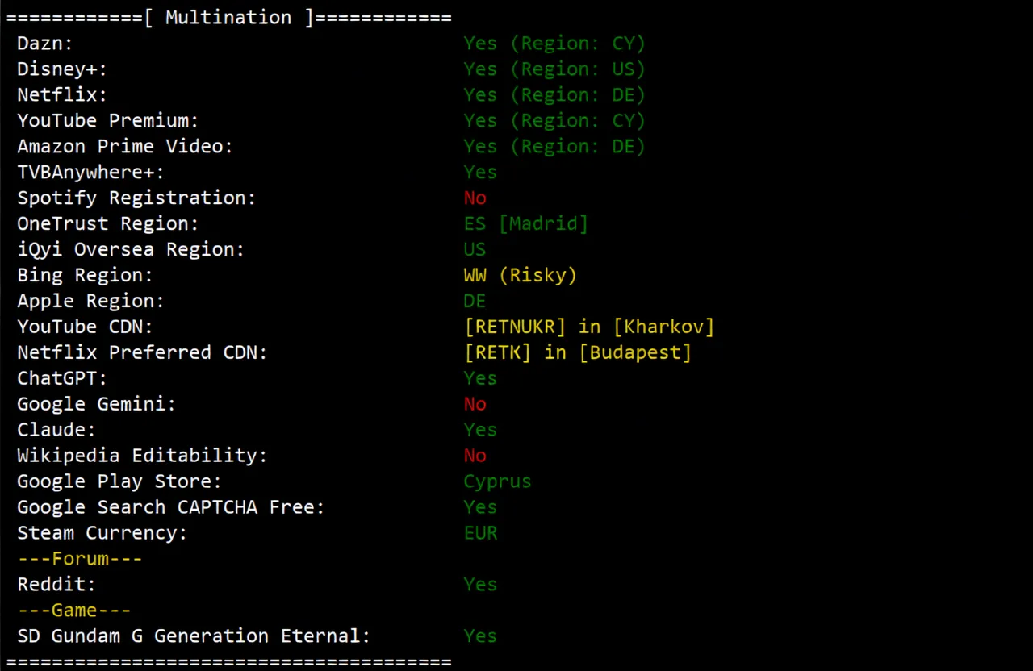The image size is (1033, 671).
Task: Select the 'Dazn:' label
Action: click(x=45, y=44)
